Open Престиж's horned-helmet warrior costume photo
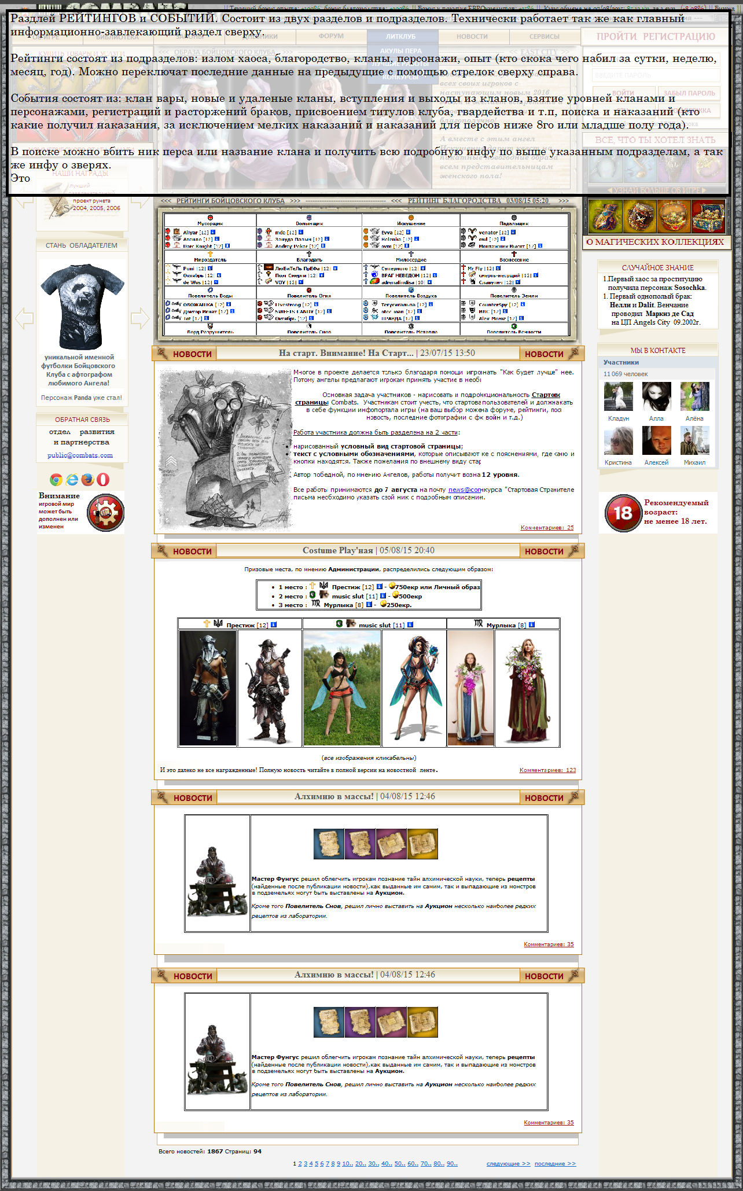This screenshot has height=1191, width=743. 208,688
